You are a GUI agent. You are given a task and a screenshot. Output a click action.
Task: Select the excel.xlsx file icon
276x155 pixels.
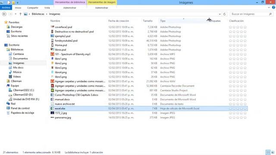pyautogui.click(x=52, y=108)
